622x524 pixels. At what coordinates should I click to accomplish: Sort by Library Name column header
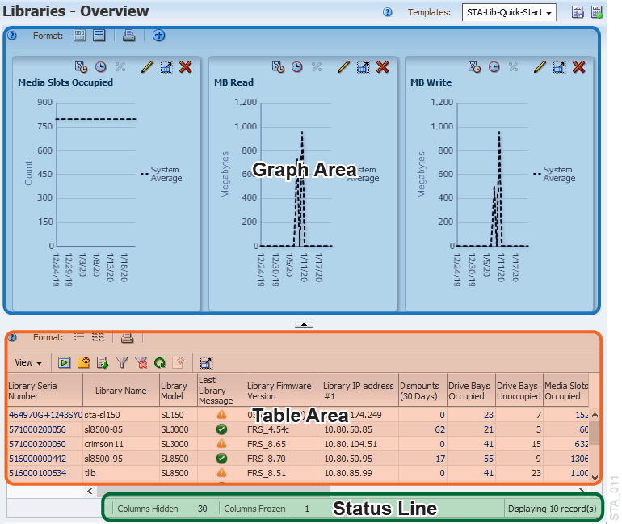pyautogui.click(x=121, y=391)
